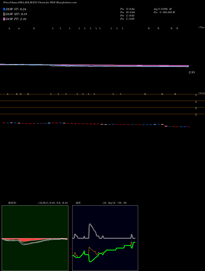Click the level 5 axis label
The image size is (205, 271).
point(196,95)
